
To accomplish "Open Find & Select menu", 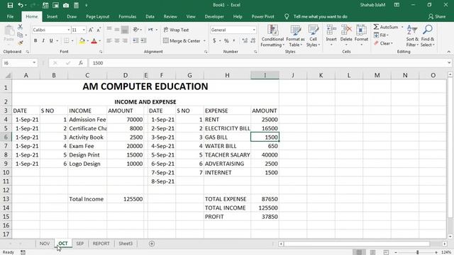I will 428,36.
